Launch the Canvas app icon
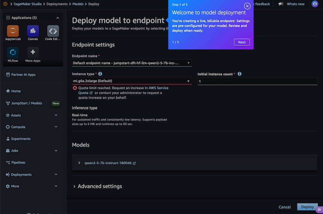323x214 pixels. click(x=33, y=31)
